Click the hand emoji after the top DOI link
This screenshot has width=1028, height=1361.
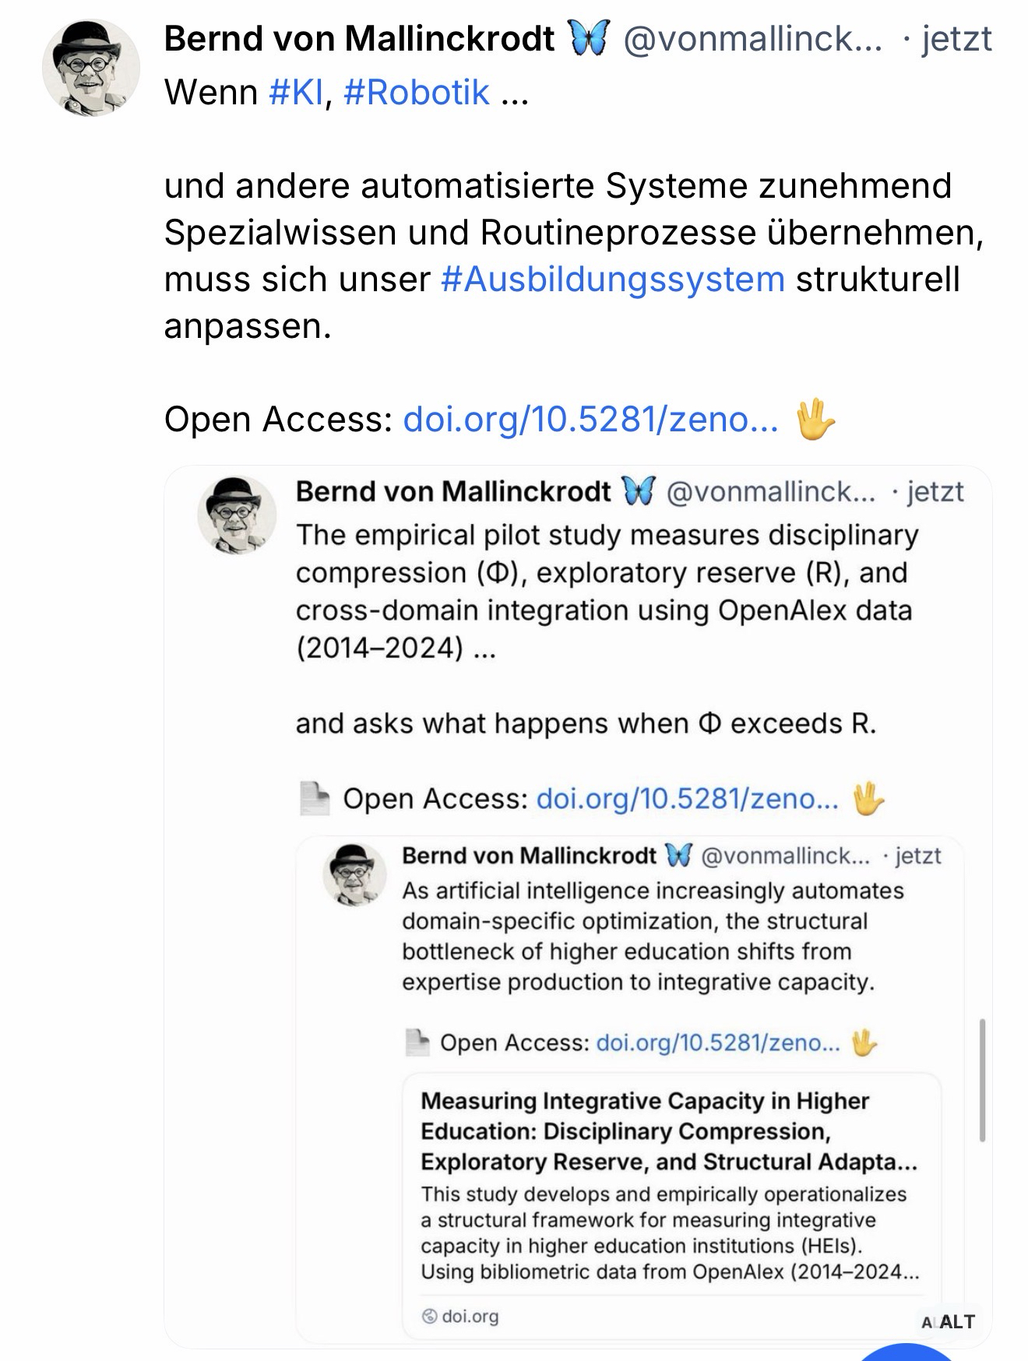click(x=815, y=420)
